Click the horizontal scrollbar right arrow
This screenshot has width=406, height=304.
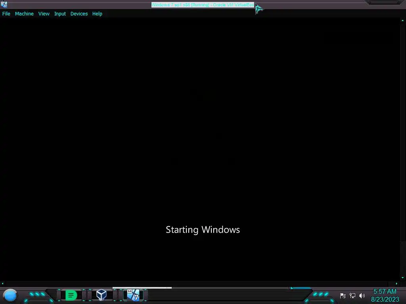coord(396,283)
